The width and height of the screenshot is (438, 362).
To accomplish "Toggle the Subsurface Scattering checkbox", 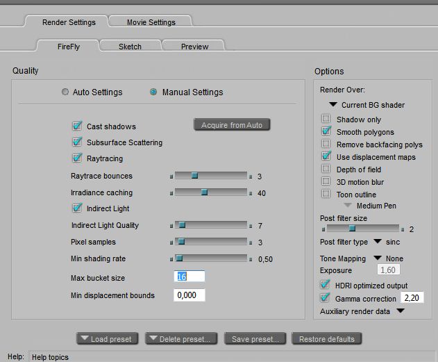I will [x=77, y=142].
